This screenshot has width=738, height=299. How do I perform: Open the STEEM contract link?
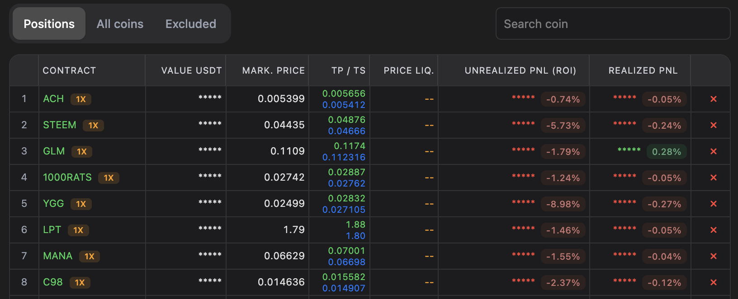(x=60, y=125)
